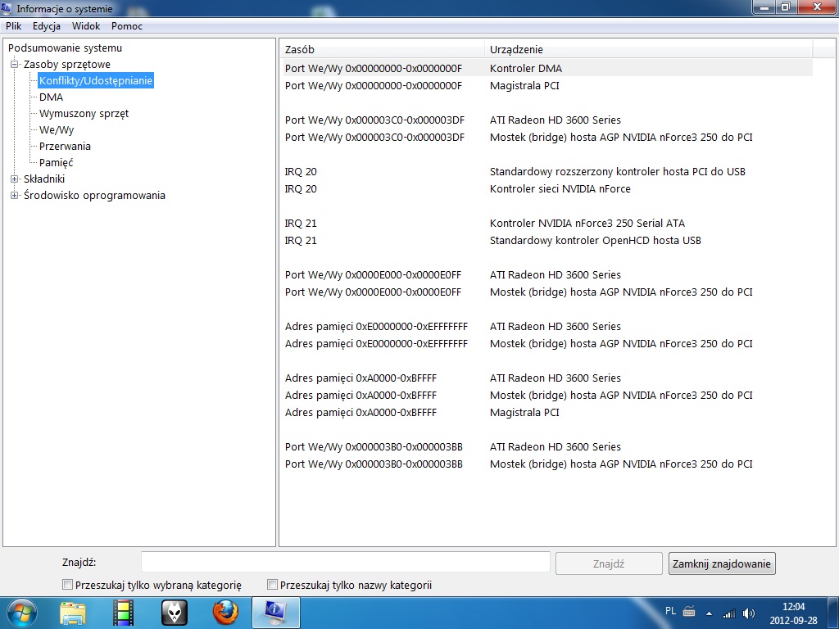Select We/Wy tree item
Screen dimensions: 839x629
point(57,130)
